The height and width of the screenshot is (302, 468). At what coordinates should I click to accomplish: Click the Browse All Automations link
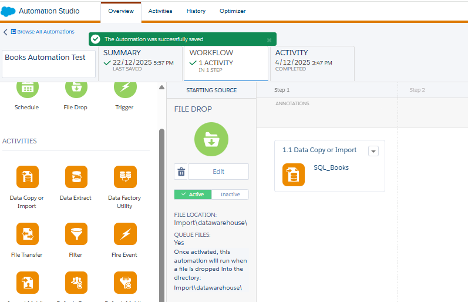click(42, 32)
